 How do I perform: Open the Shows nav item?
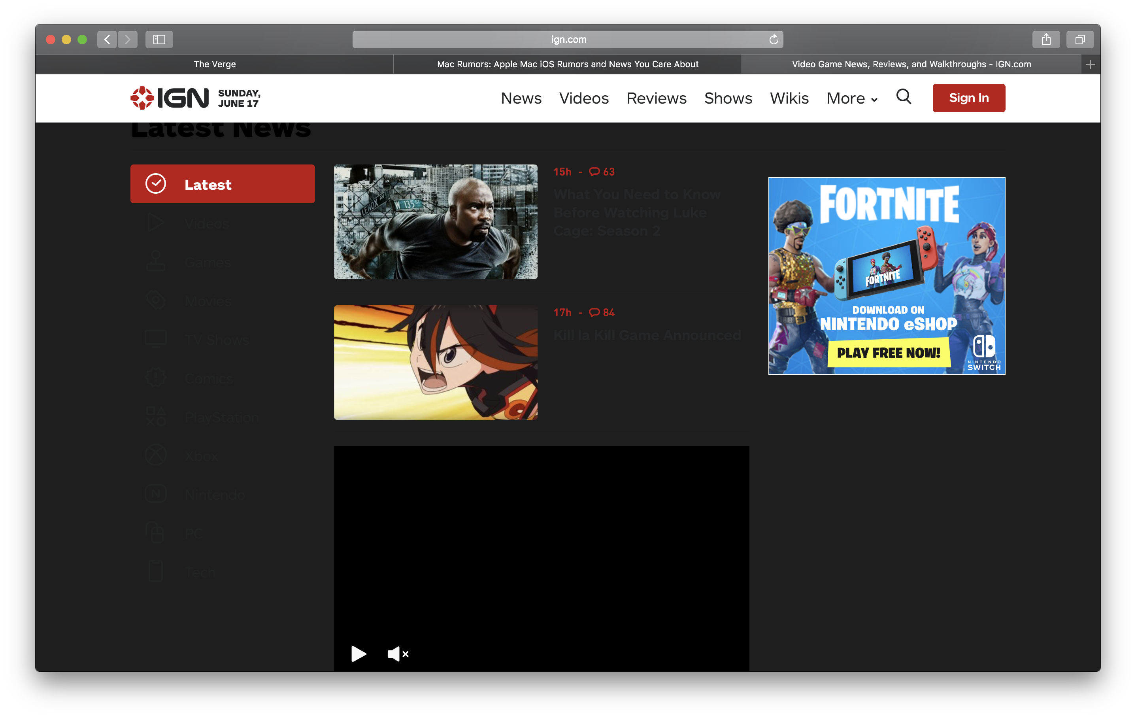(728, 98)
